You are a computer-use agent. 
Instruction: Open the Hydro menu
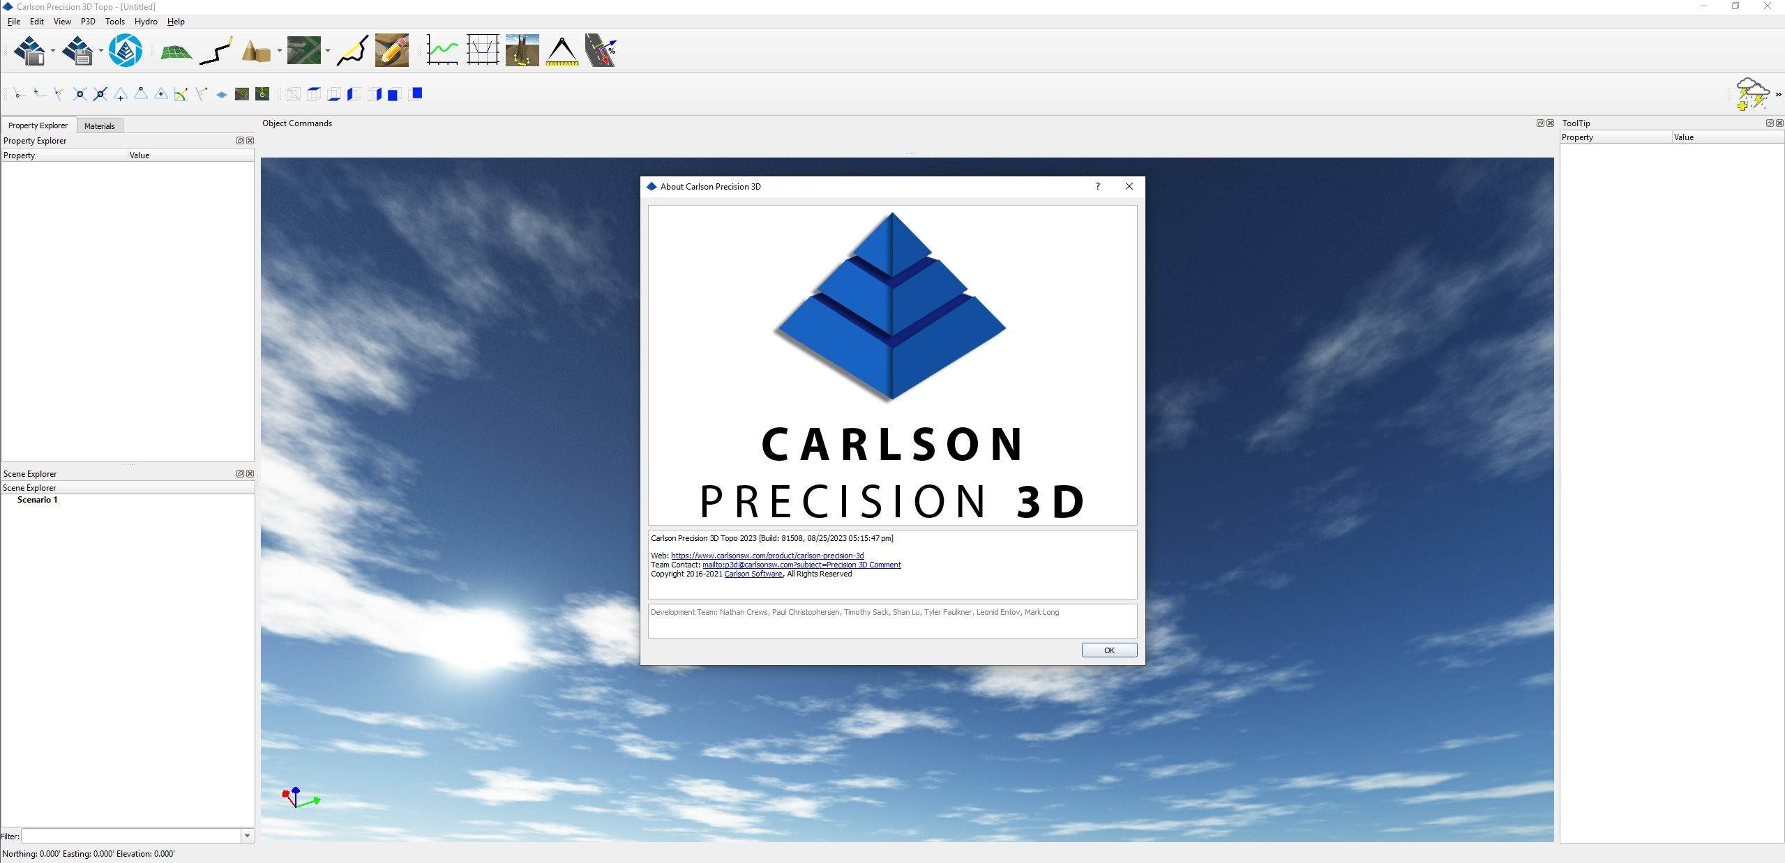(146, 22)
